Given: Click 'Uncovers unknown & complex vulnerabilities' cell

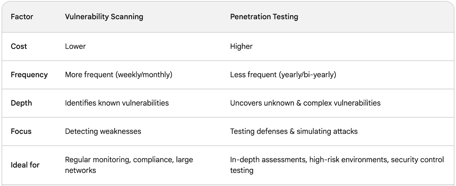Looking at the screenshot, I should tap(305, 103).
